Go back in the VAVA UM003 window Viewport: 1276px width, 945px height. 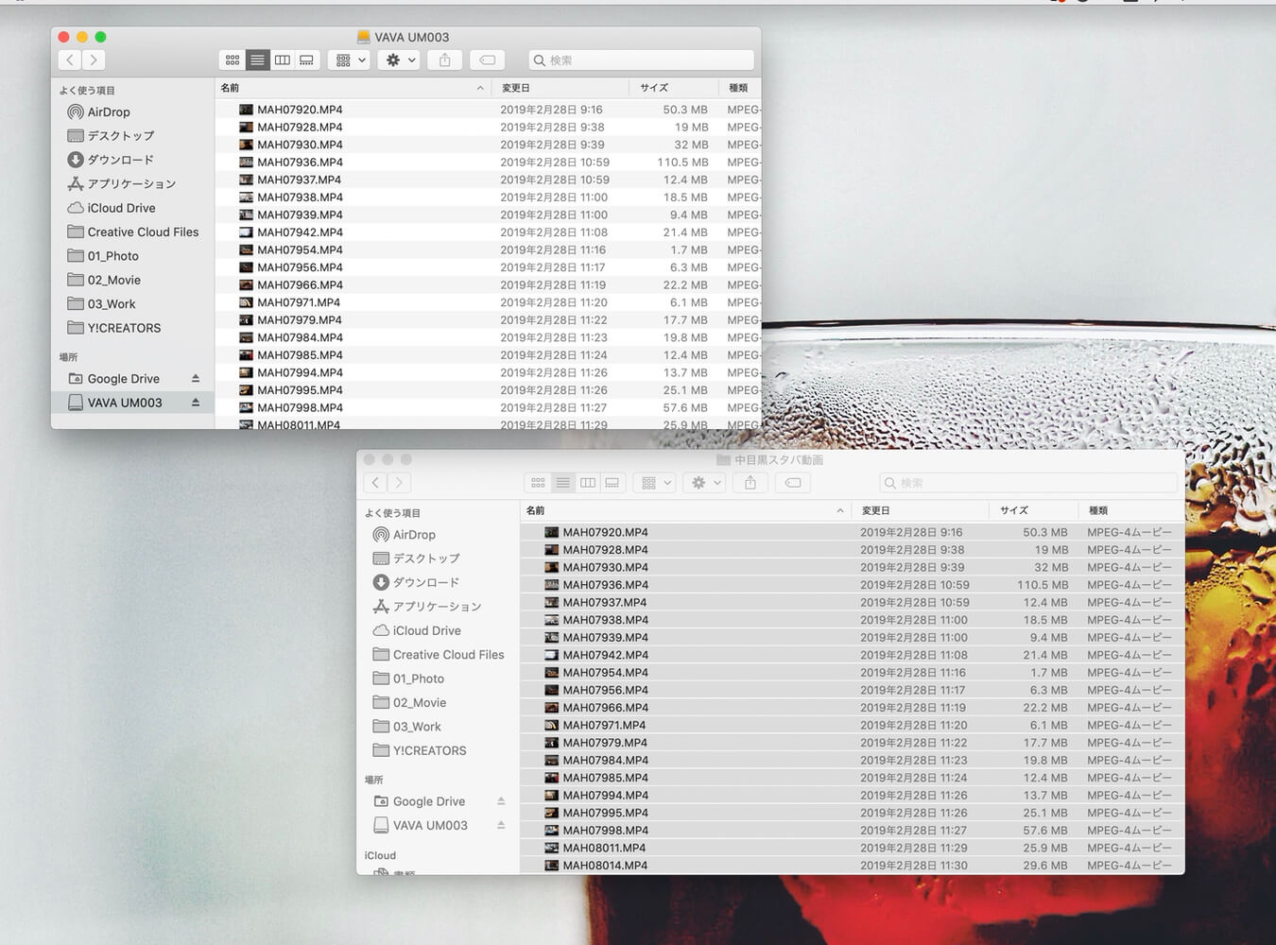(x=70, y=60)
